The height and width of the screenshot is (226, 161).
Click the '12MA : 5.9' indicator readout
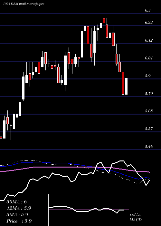click(x=19, y=208)
